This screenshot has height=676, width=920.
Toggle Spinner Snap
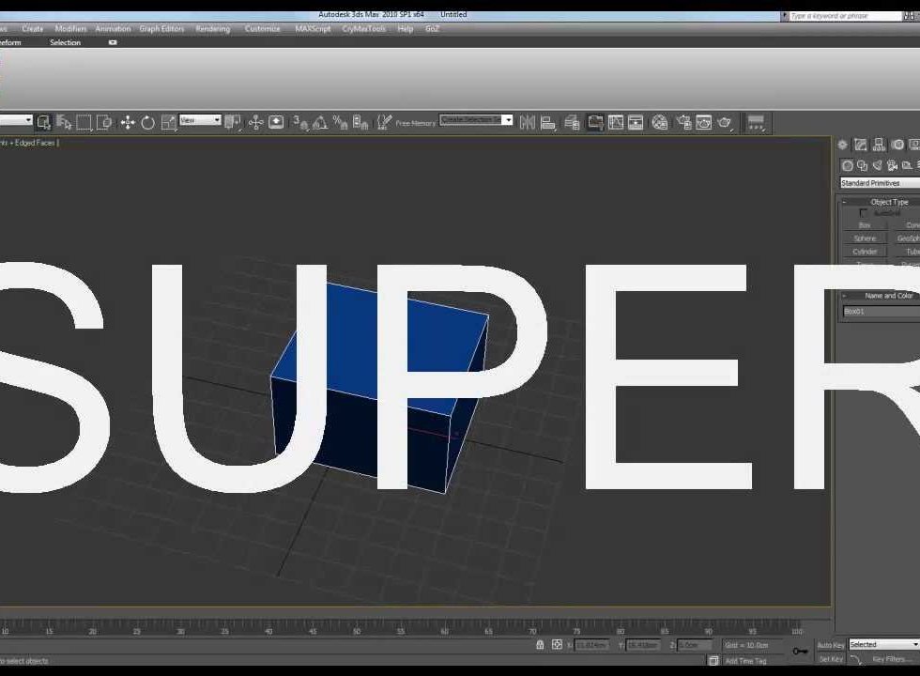pyautogui.click(x=360, y=123)
